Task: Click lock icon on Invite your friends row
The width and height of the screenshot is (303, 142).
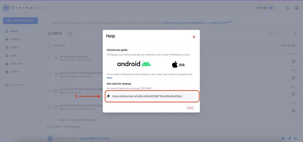Action: tap(293, 110)
